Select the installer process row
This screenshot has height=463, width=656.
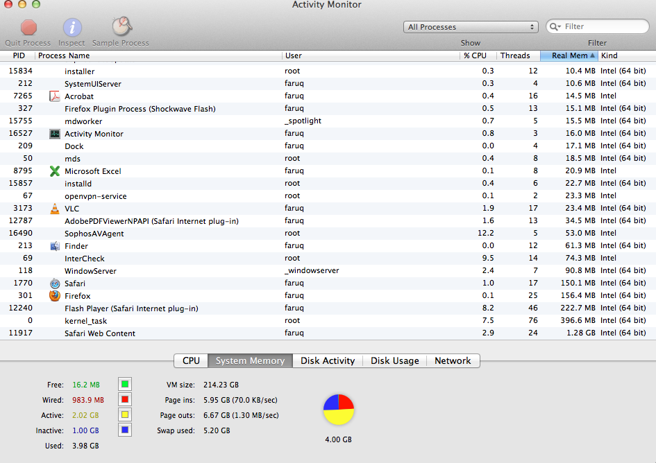pyautogui.click(x=328, y=71)
